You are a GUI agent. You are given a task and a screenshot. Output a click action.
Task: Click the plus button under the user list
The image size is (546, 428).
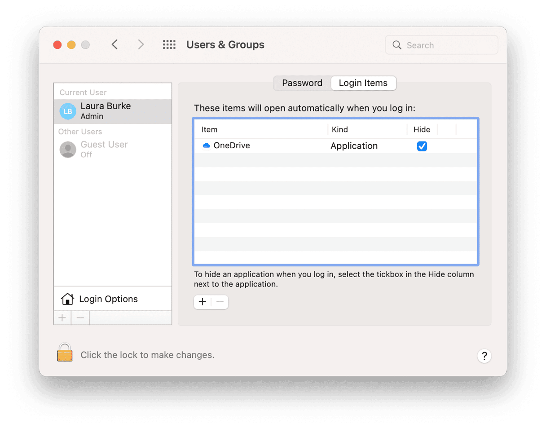[x=62, y=318]
